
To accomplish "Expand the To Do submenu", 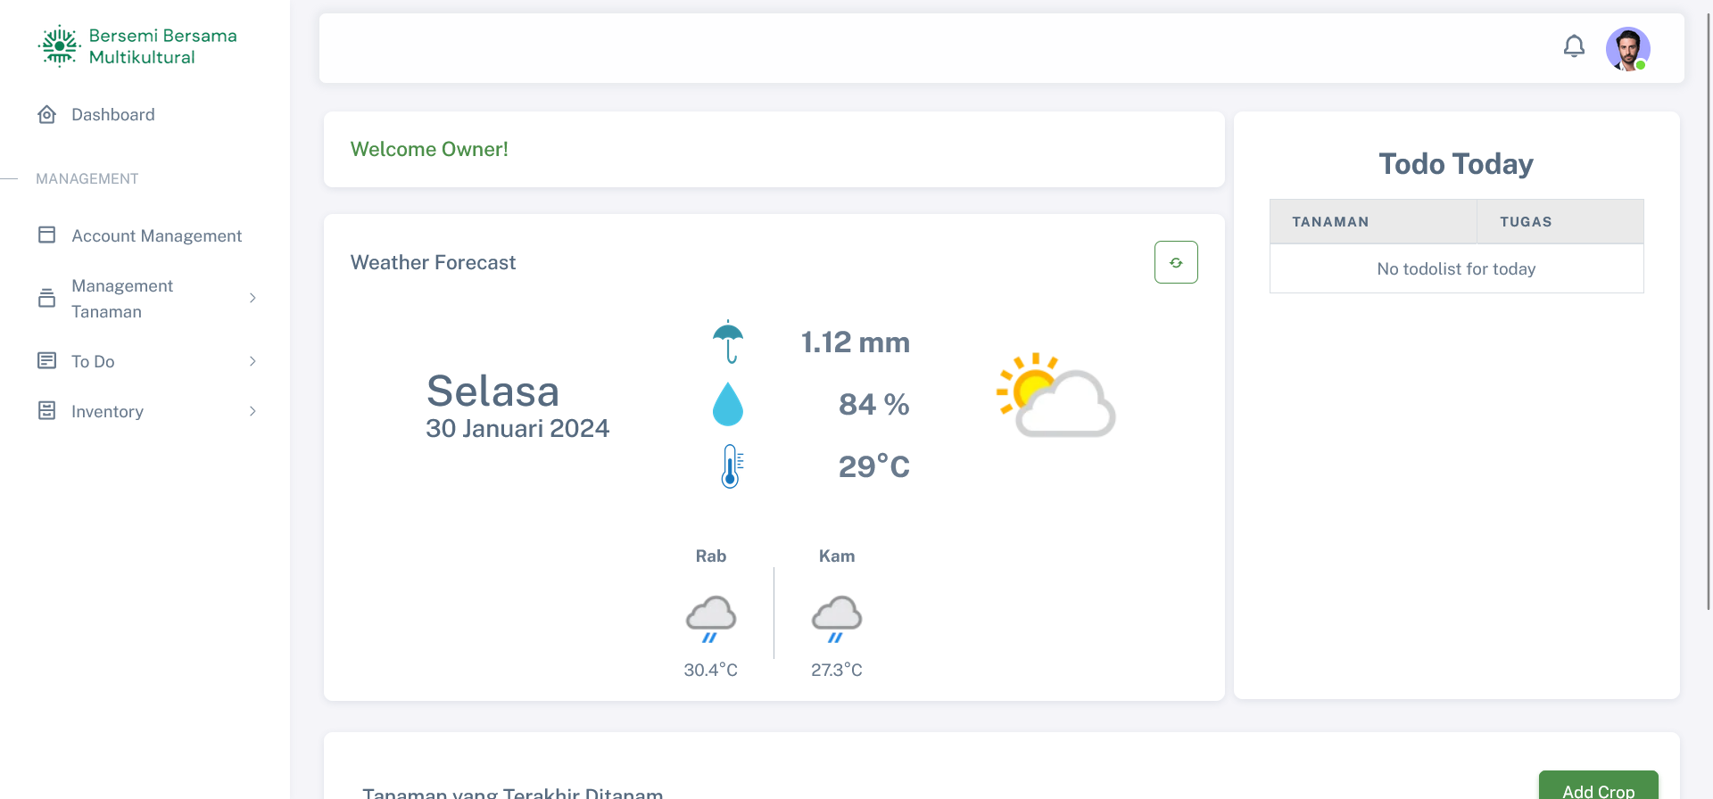I will pos(252,361).
